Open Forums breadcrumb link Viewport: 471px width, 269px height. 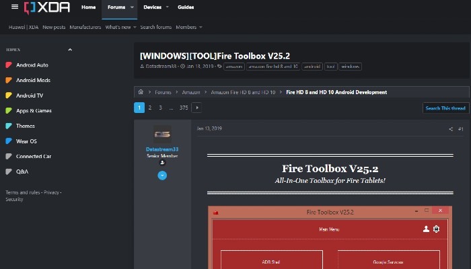click(163, 92)
